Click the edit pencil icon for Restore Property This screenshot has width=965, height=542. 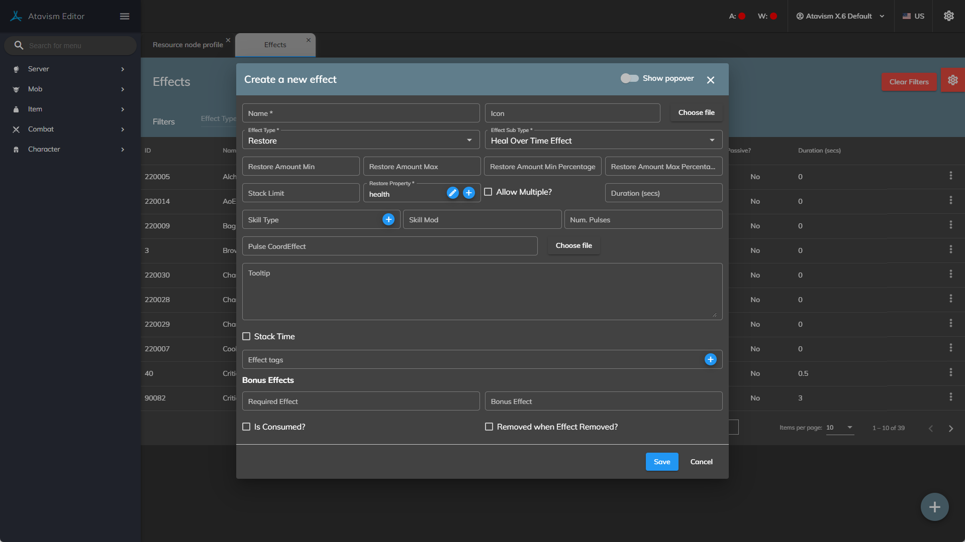pyautogui.click(x=453, y=193)
